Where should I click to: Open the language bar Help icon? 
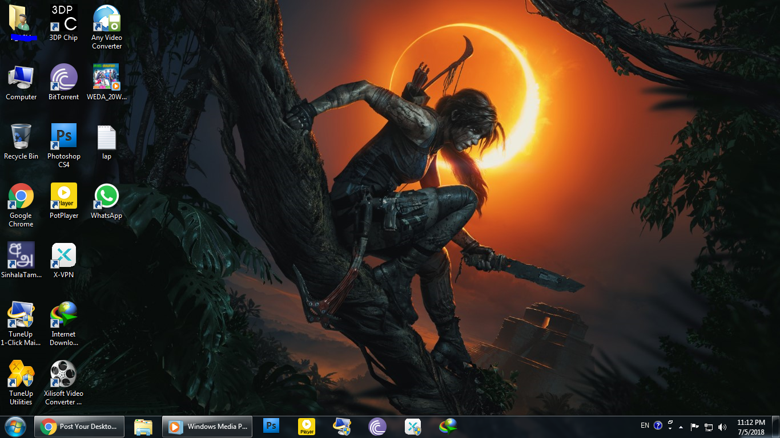[658, 425]
